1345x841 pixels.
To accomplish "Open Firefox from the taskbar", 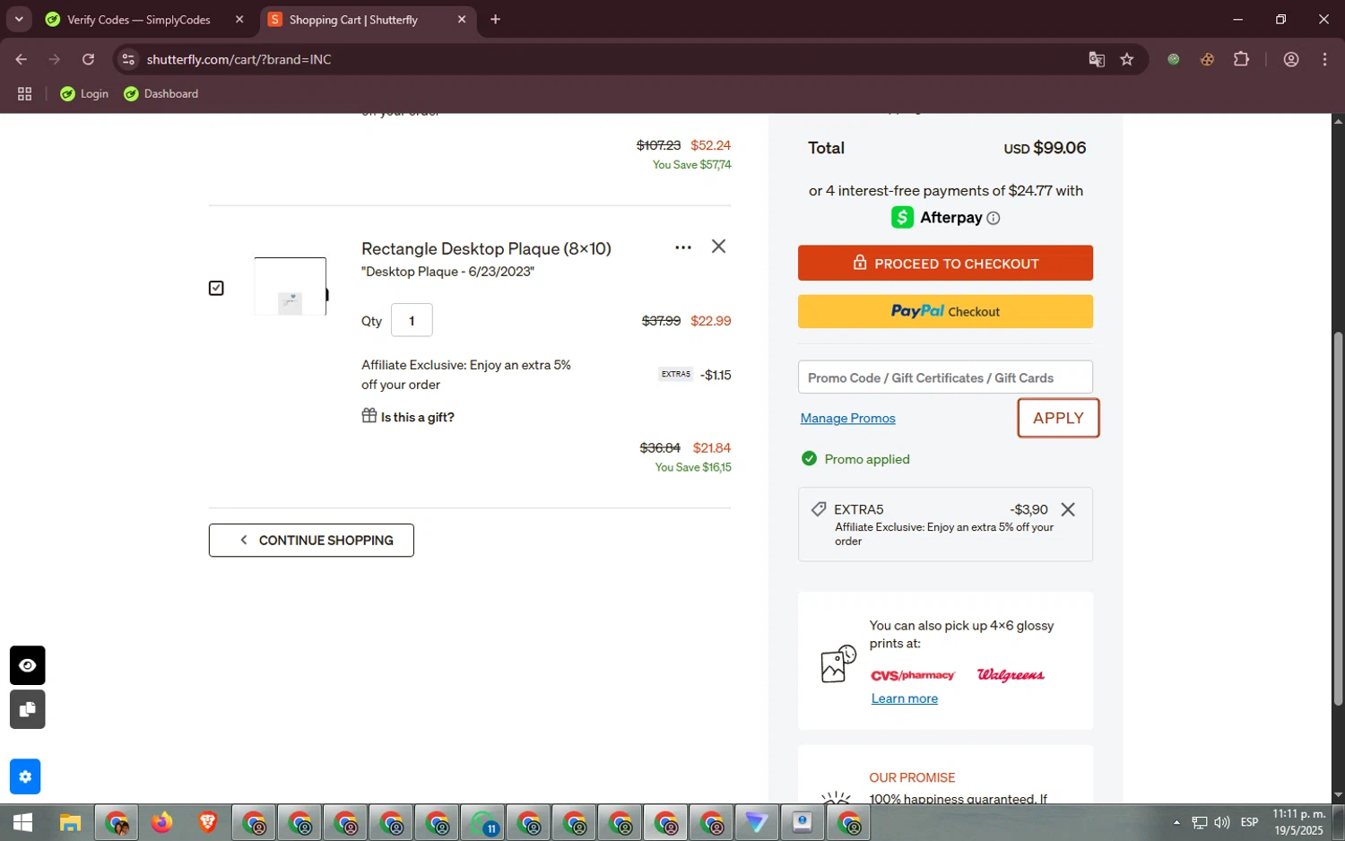I will 161,822.
